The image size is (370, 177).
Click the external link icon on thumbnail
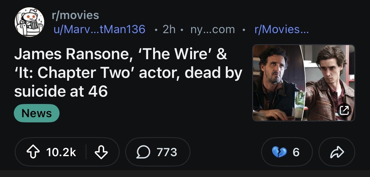click(344, 110)
